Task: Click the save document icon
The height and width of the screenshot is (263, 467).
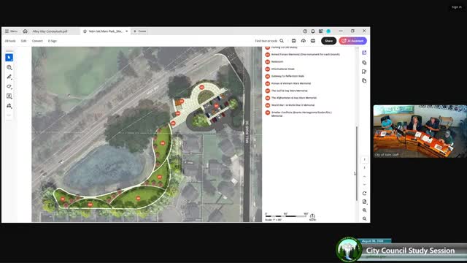Action: [293, 41]
